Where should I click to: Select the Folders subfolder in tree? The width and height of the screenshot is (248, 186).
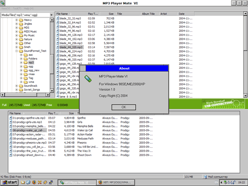click(x=33, y=59)
